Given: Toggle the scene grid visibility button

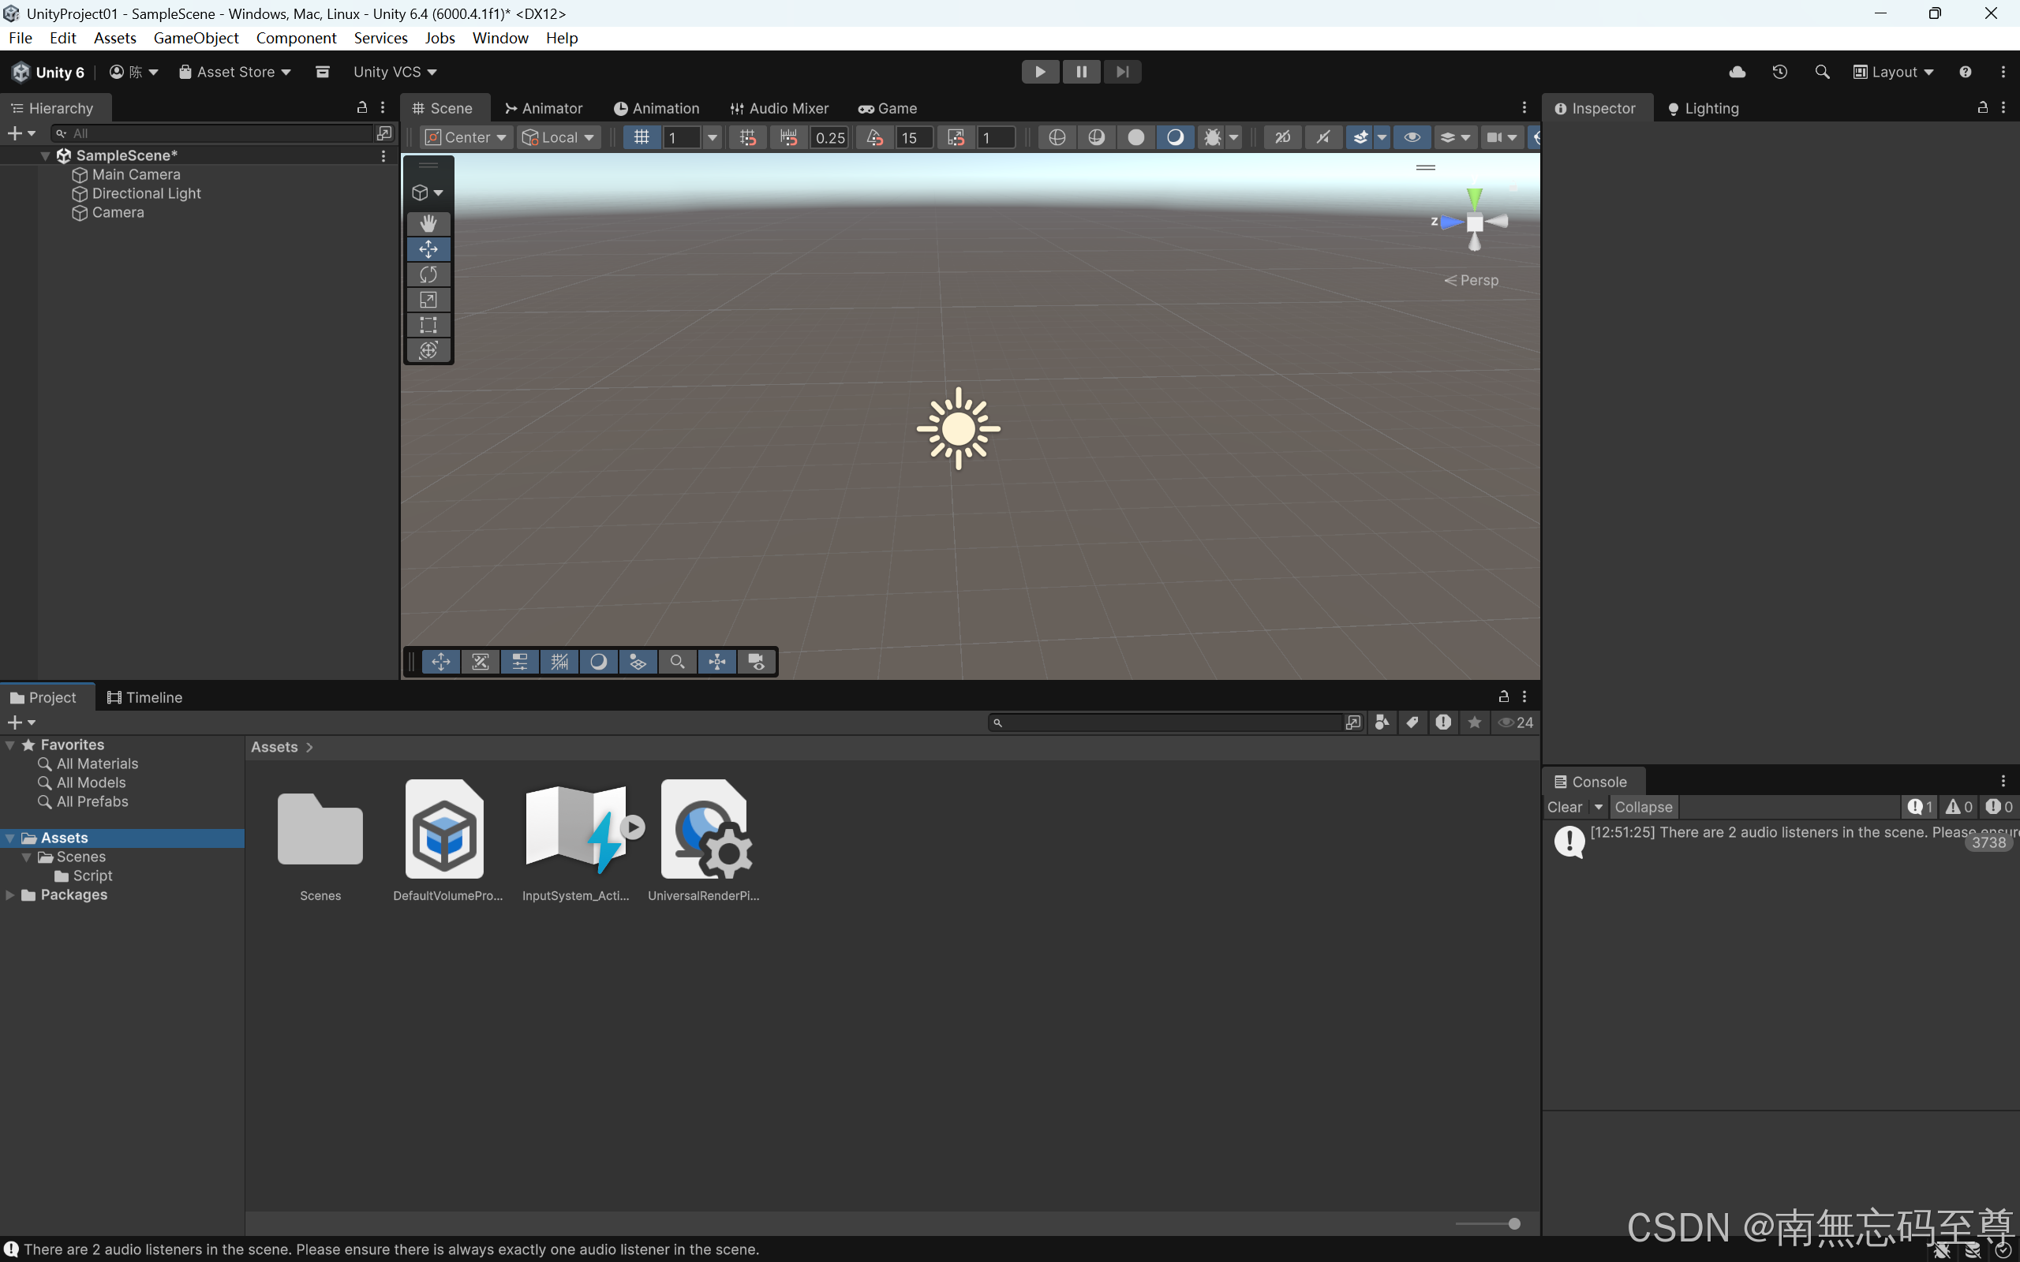Looking at the screenshot, I should click(641, 138).
